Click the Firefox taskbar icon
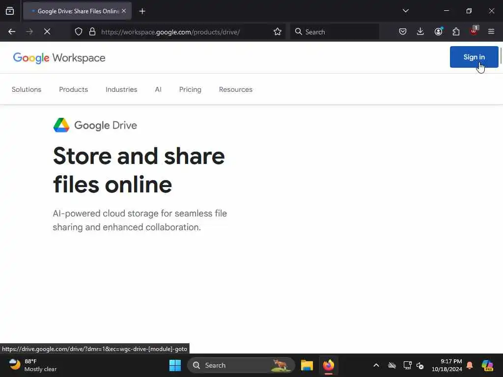The image size is (503, 377). click(329, 365)
